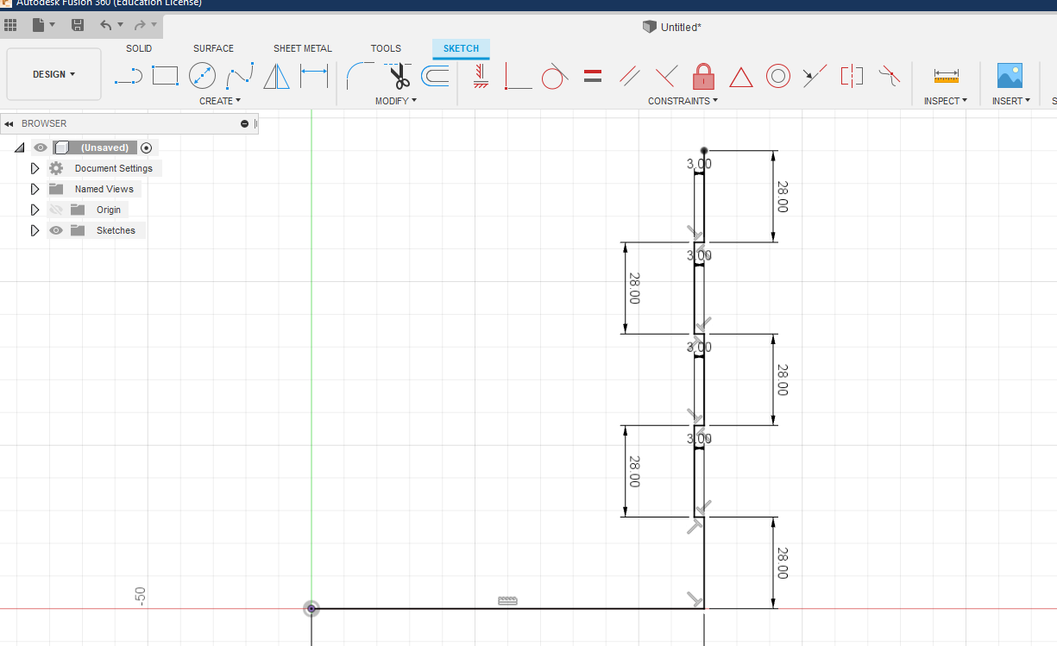Hide the Sketches folder

(x=56, y=230)
